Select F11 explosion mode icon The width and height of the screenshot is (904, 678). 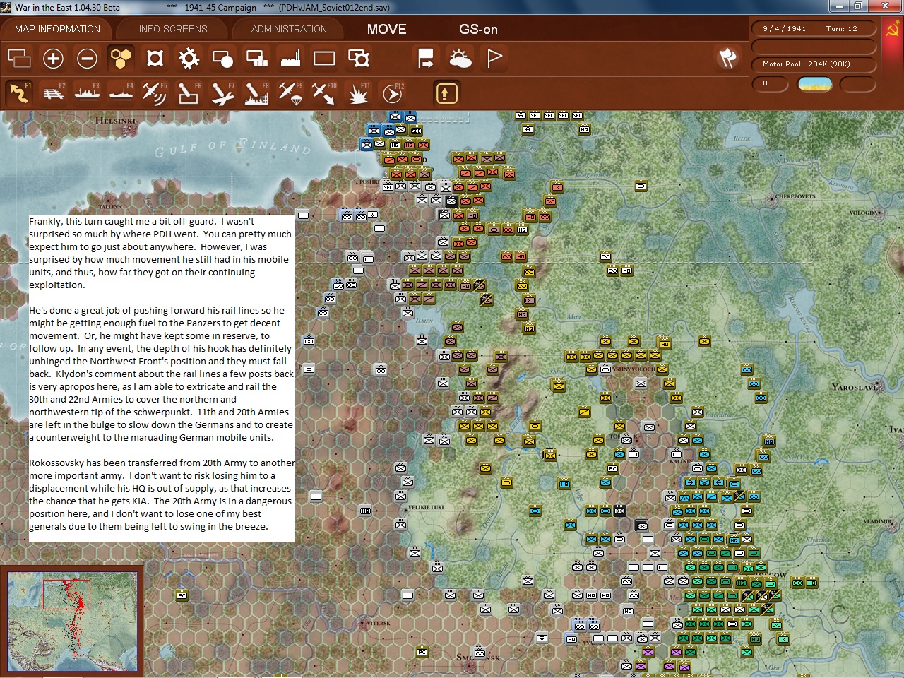click(358, 93)
